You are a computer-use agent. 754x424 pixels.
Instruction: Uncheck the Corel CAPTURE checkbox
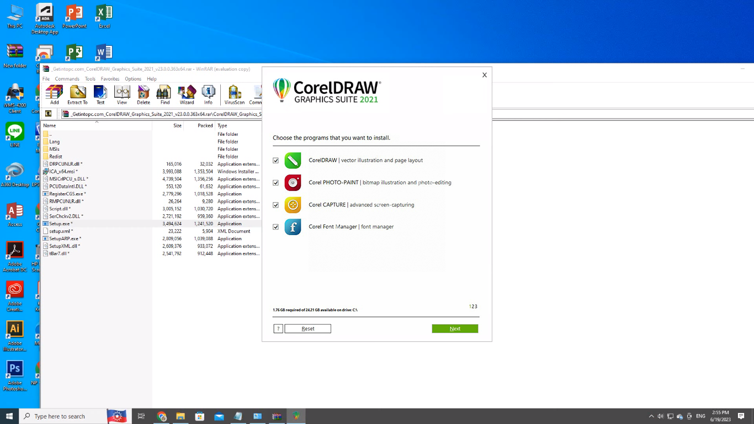click(276, 205)
